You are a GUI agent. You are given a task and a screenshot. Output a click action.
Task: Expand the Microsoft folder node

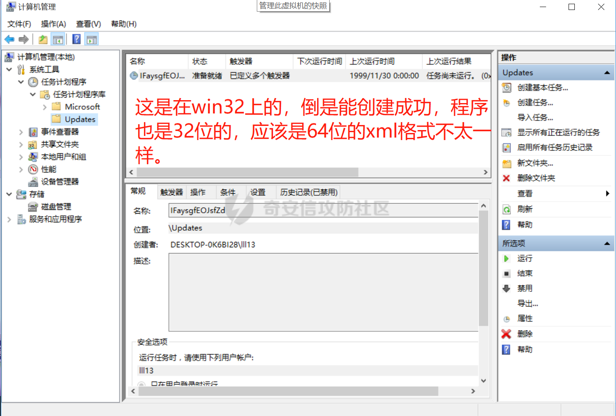[45, 107]
